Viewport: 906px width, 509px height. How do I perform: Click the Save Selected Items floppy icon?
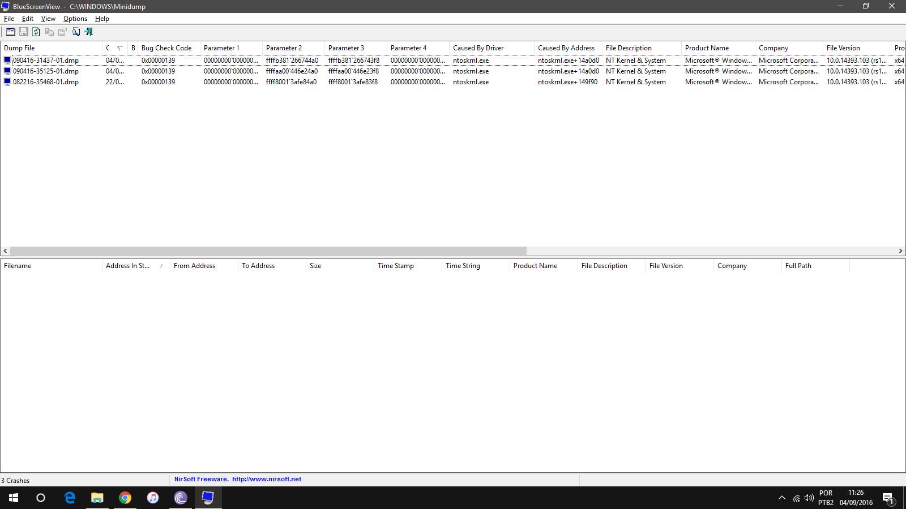click(24, 32)
